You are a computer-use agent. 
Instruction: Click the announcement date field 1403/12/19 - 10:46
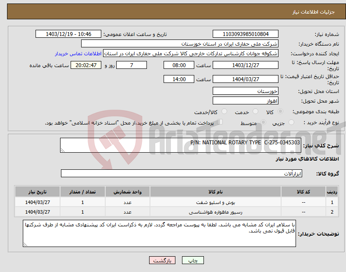point(68,34)
